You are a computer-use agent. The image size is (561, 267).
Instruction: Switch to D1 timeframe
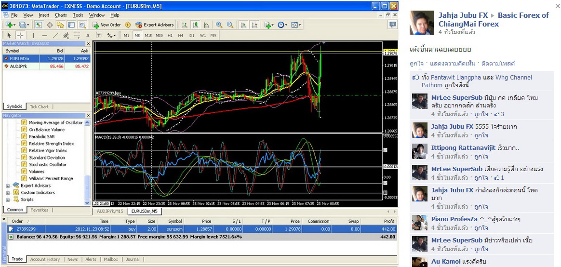pyautogui.click(x=192, y=36)
